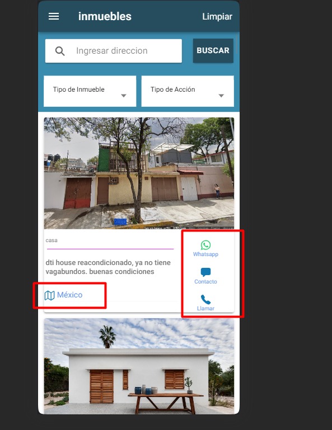This screenshot has height=430, width=332.
Task: Click the Limpiar button
Action: 217,16
